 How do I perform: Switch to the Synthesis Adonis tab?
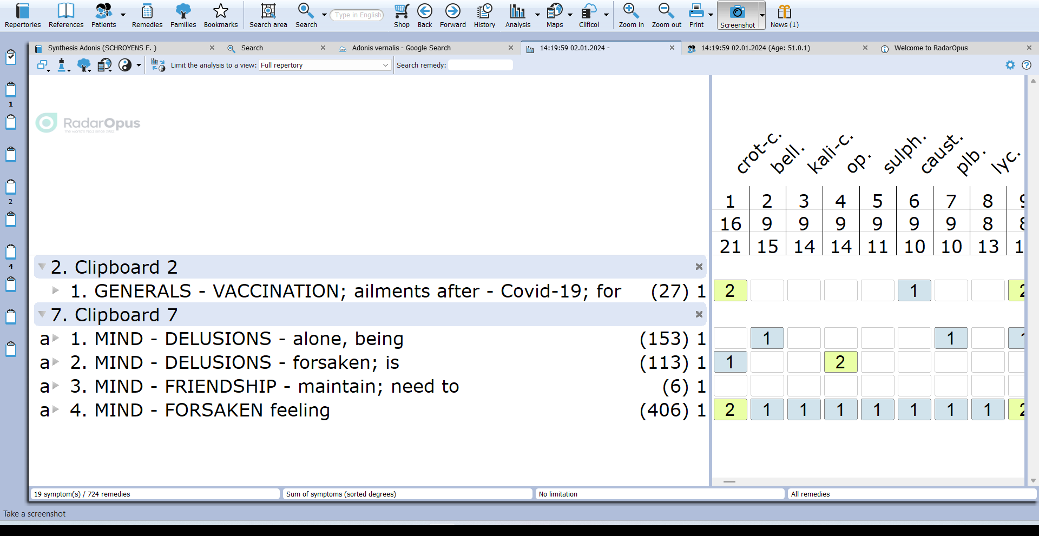(102, 48)
